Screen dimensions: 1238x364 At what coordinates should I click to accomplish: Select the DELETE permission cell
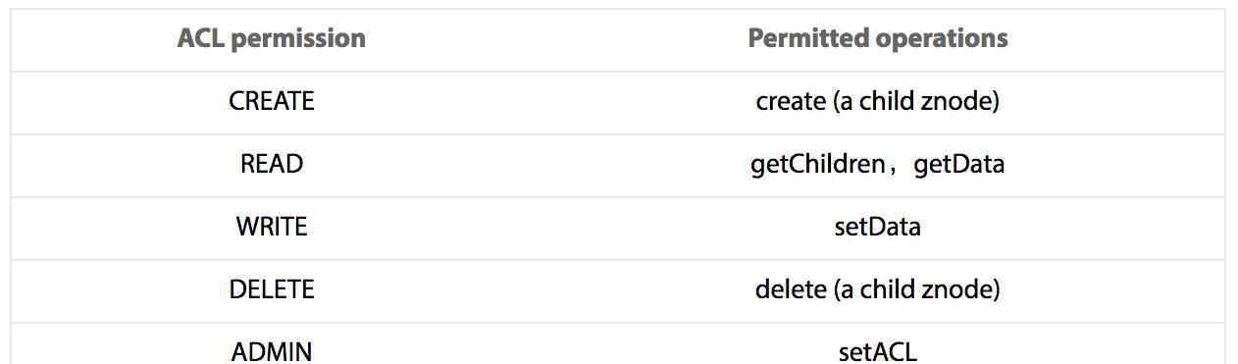(x=272, y=289)
